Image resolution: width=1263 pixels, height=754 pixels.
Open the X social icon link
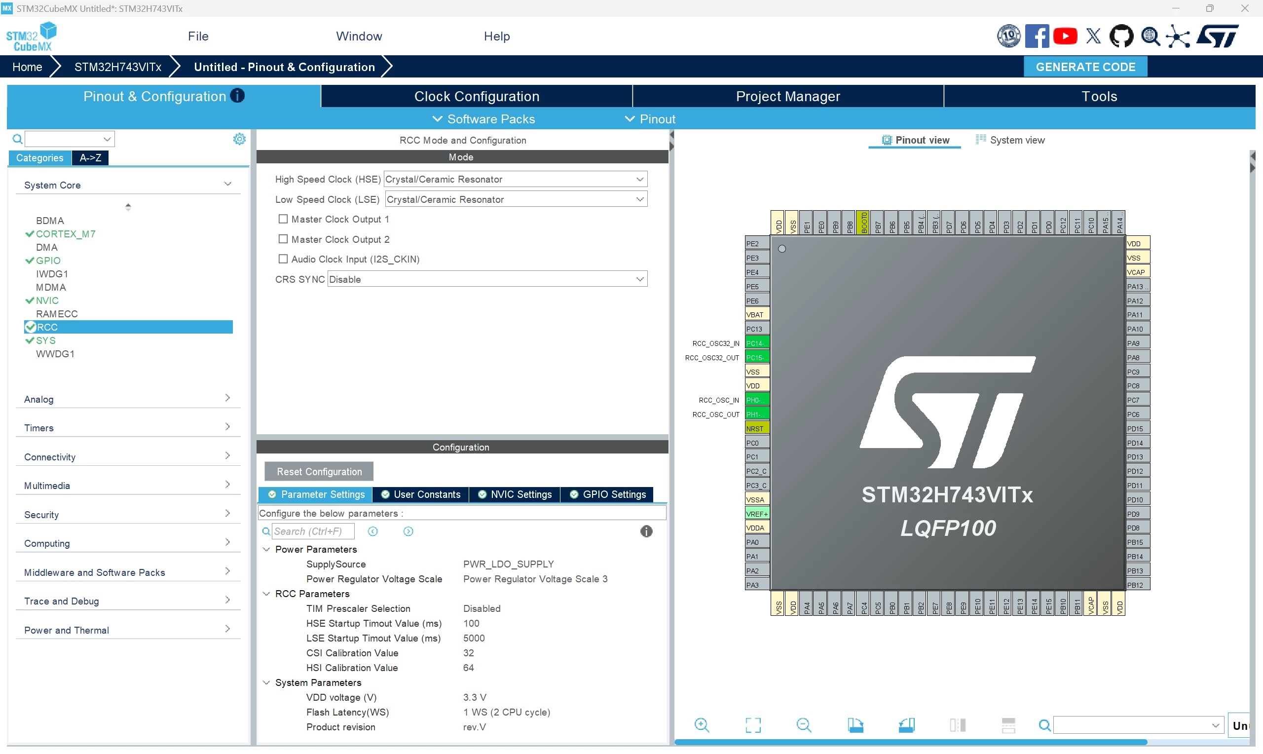[x=1093, y=37]
